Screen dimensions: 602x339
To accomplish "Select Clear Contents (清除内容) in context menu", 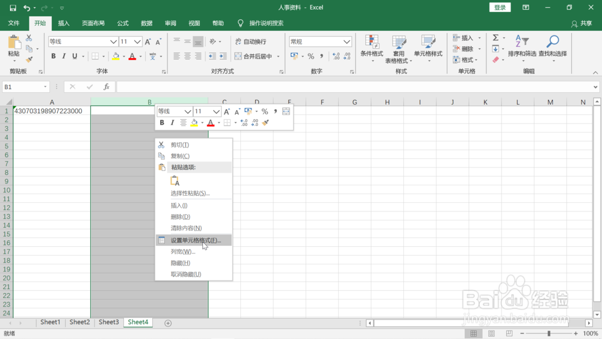I will 193,228.
